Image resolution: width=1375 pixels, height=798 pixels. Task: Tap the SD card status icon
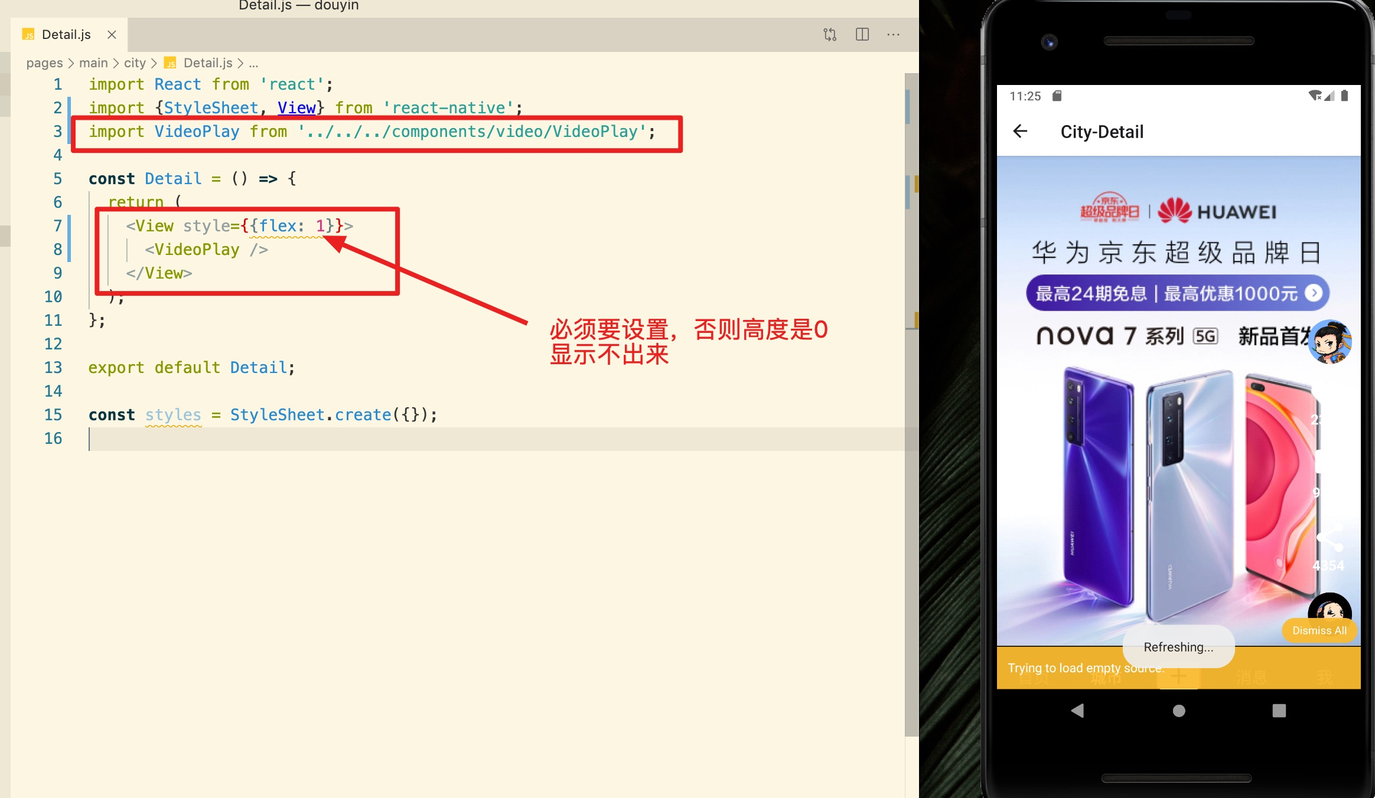tap(1057, 96)
